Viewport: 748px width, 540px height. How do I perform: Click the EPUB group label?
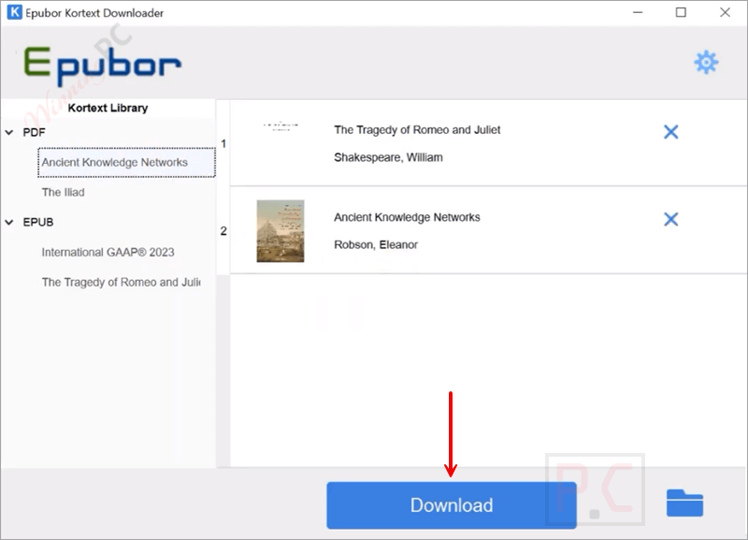[38, 223]
